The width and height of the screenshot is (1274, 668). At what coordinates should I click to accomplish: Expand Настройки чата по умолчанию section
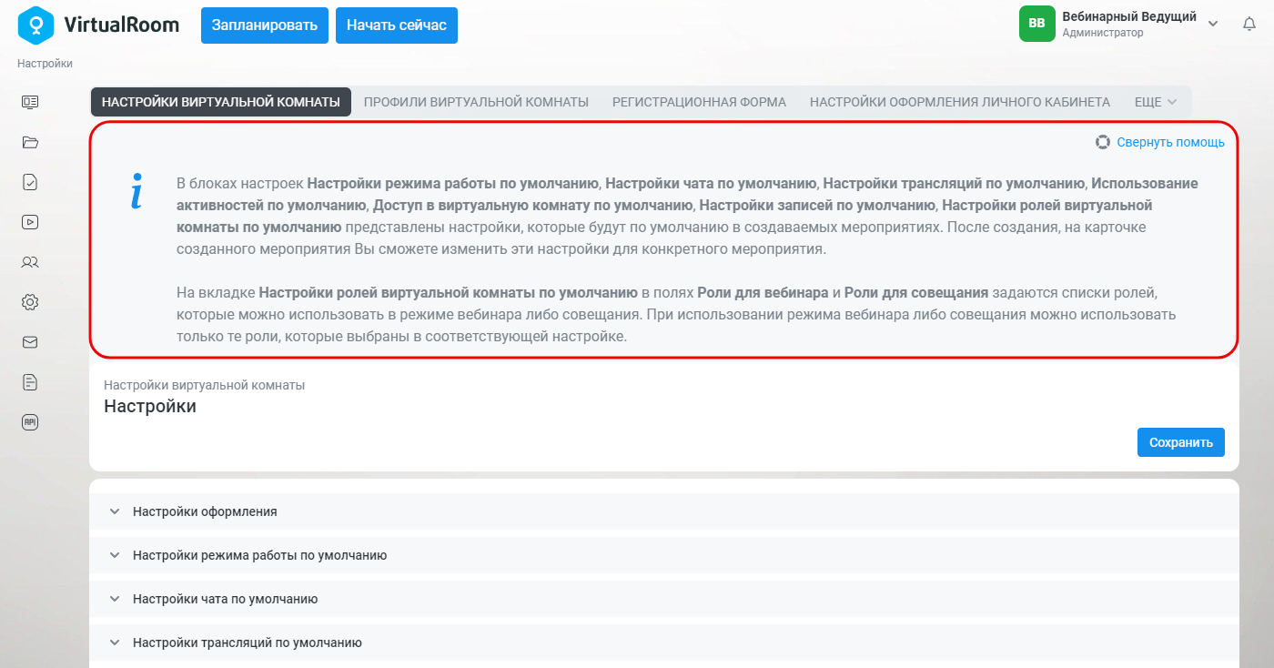tap(664, 599)
